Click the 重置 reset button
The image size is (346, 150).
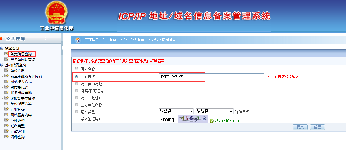pyautogui.click(x=317, y=127)
